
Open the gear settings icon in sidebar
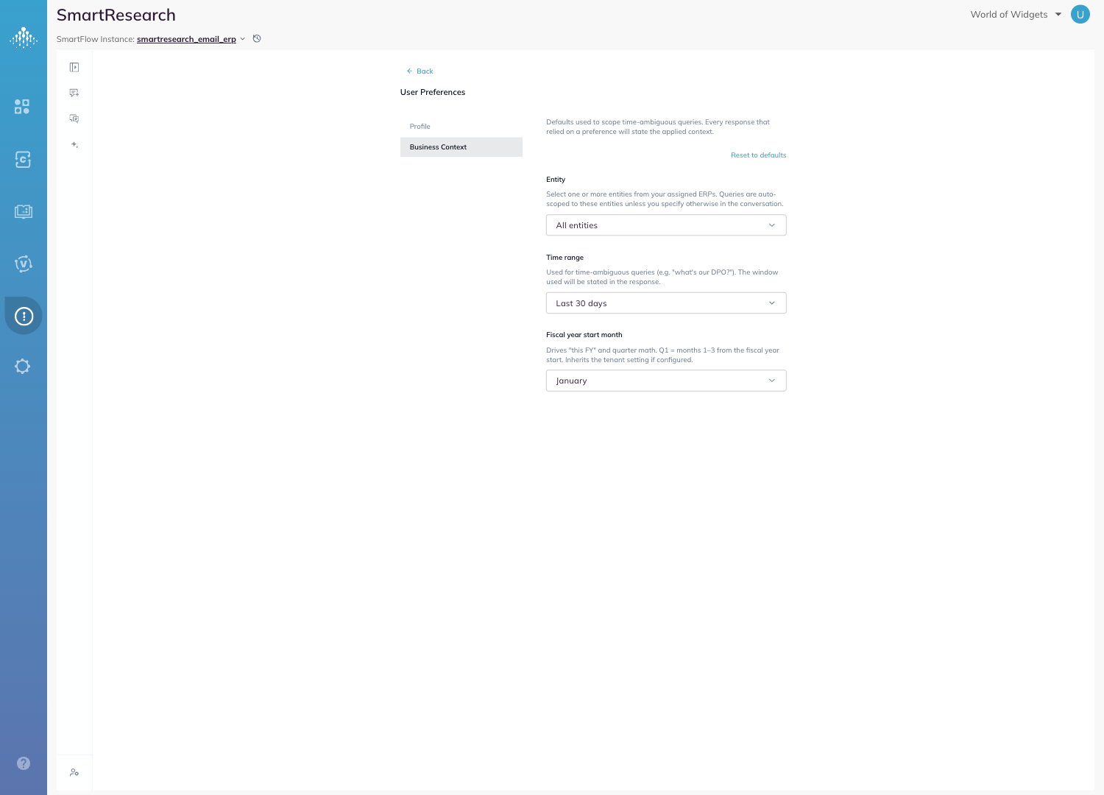pos(23,366)
